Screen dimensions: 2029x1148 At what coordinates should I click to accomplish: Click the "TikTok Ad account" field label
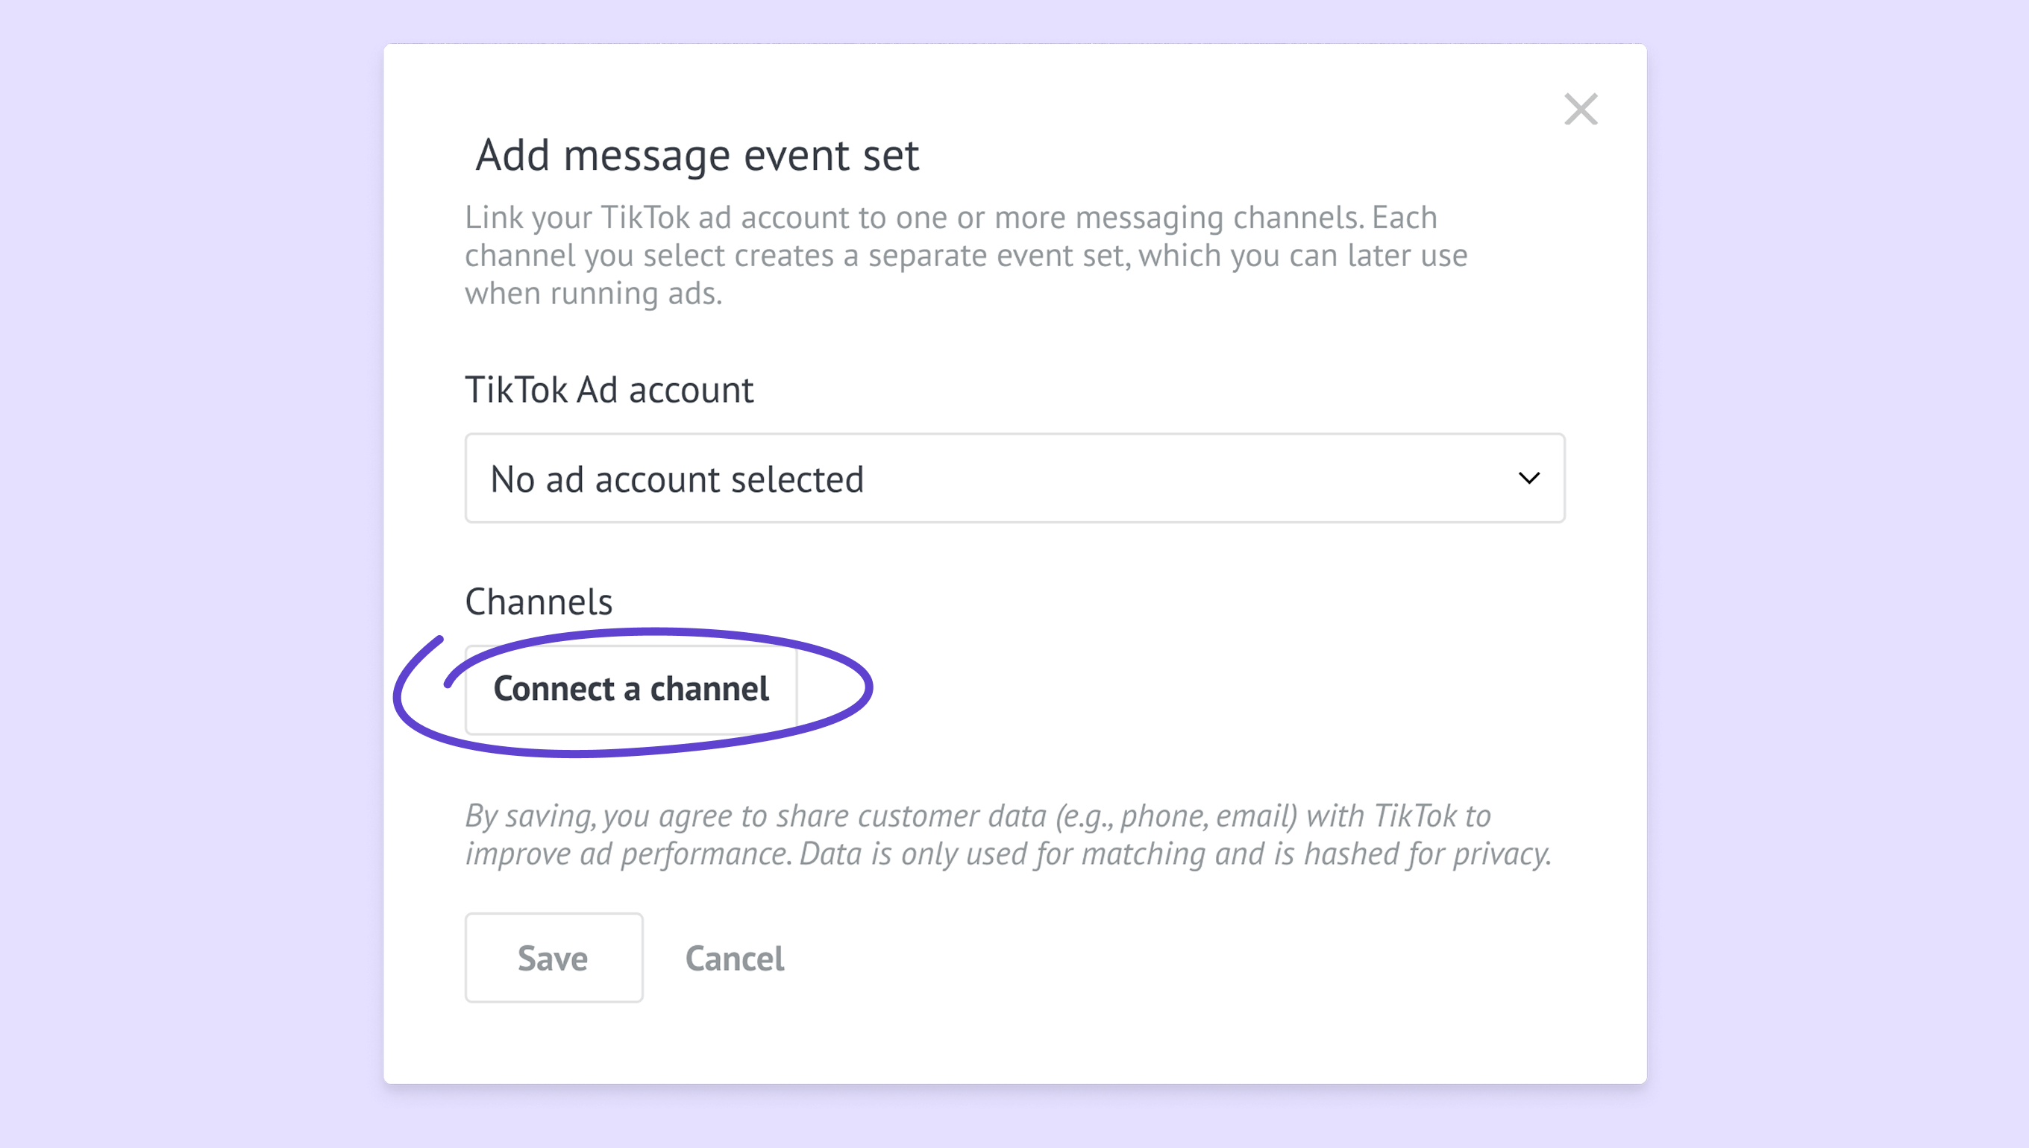coord(609,389)
